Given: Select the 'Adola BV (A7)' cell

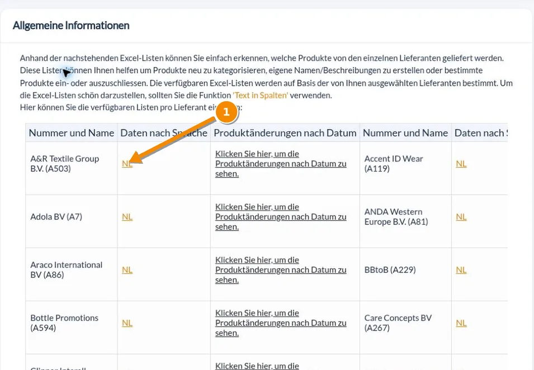Looking at the screenshot, I should pos(72,221).
